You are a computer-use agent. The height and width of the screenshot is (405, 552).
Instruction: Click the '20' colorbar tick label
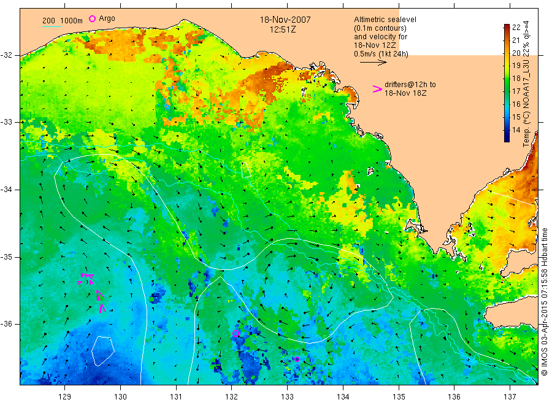pyautogui.click(x=516, y=53)
